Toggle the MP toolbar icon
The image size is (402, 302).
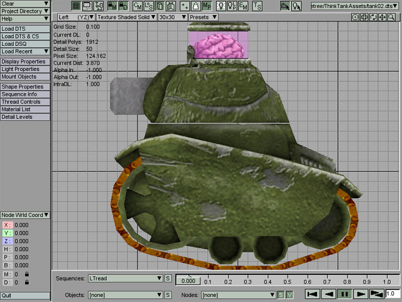[207, 6]
